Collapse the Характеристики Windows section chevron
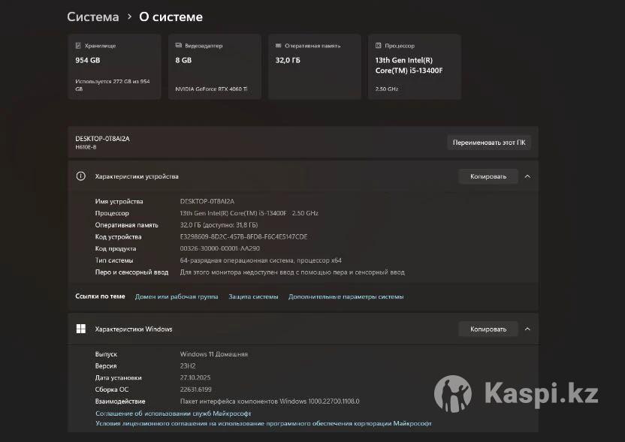Screen dimensions: 625x442 [x=527, y=329]
